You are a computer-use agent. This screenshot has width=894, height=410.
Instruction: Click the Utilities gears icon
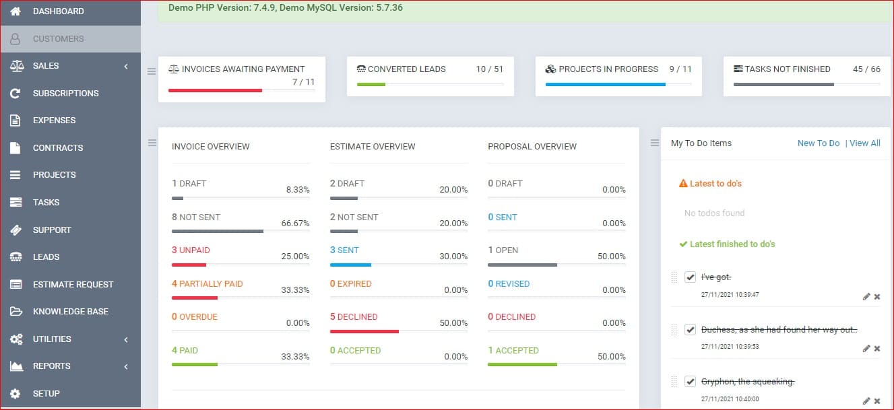point(15,339)
